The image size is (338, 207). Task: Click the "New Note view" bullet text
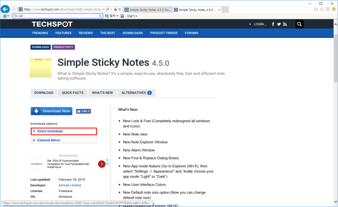point(135,134)
